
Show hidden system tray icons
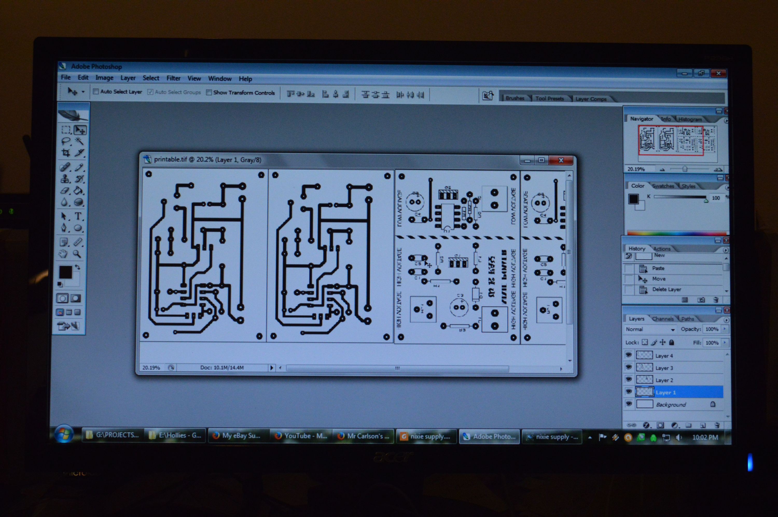click(590, 437)
